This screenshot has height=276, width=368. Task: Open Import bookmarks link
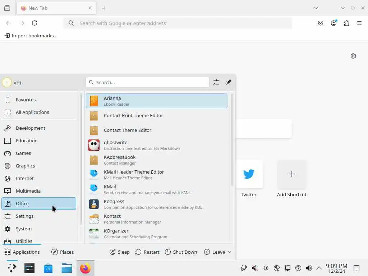pyautogui.click(x=31, y=36)
